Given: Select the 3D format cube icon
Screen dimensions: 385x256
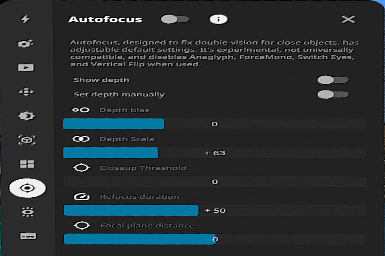Looking at the screenshot, I should tap(27, 140).
